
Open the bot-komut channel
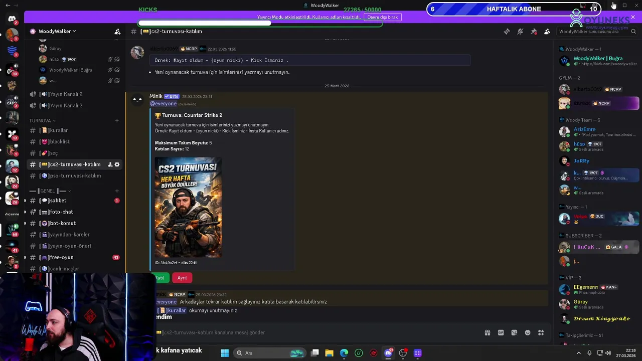pyautogui.click(x=62, y=223)
